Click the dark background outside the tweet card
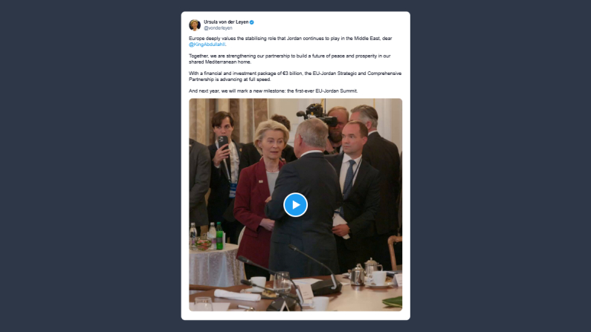 (x=91, y=166)
